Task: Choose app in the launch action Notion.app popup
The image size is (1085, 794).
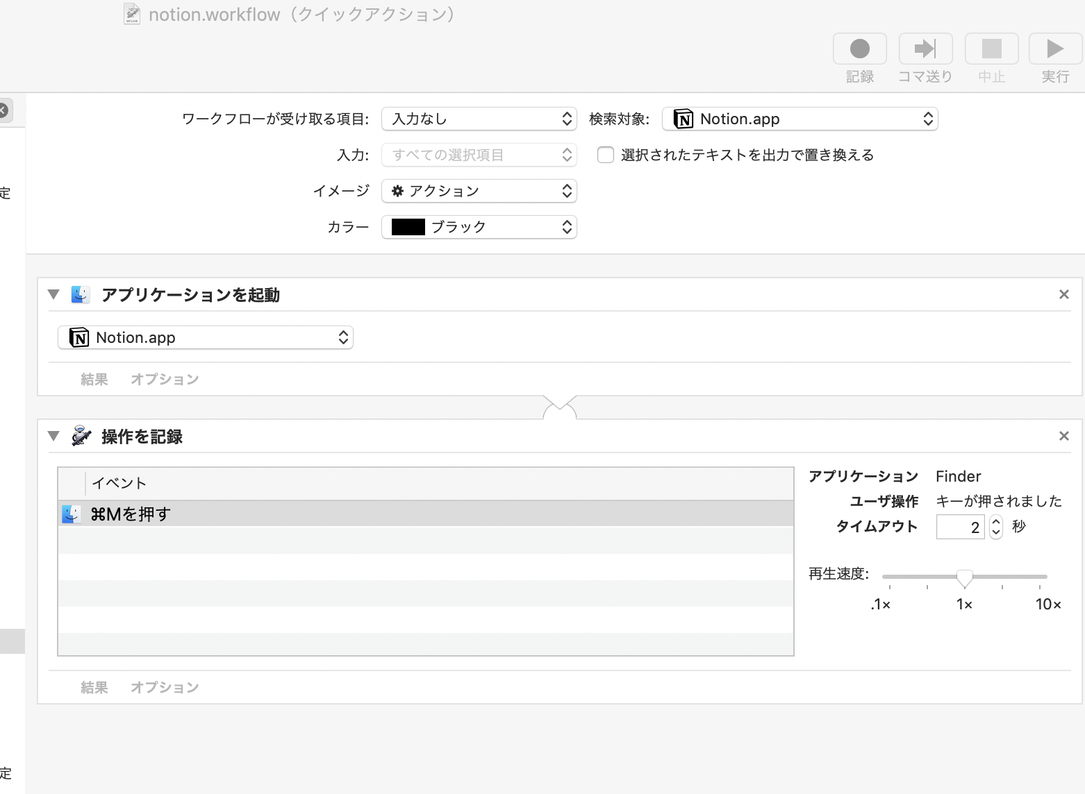Action: (206, 338)
